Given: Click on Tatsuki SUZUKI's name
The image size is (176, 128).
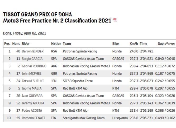Looking at the screenshot, I should coord(32,81).
